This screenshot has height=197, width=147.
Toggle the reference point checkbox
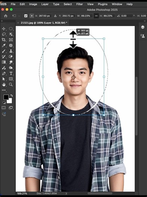(x=26, y=16)
